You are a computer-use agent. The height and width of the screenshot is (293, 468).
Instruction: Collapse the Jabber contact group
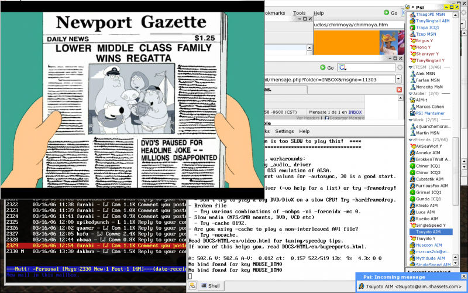[x=409, y=93]
